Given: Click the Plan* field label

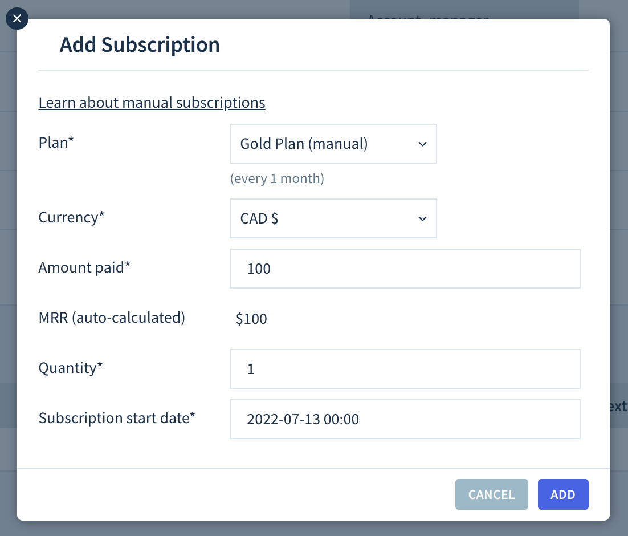Looking at the screenshot, I should pyautogui.click(x=56, y=143).
